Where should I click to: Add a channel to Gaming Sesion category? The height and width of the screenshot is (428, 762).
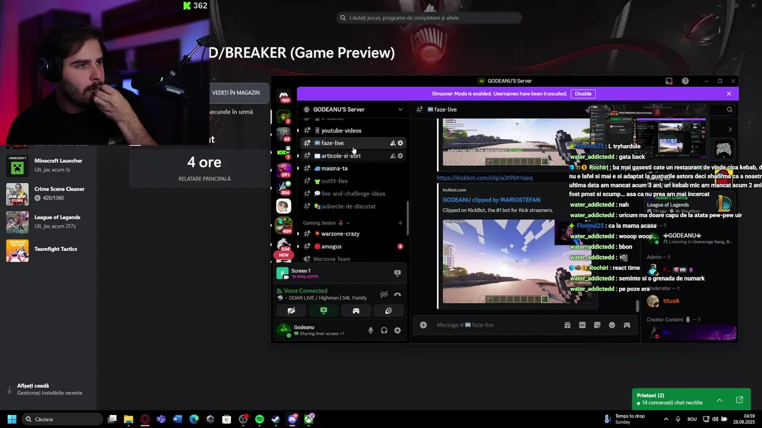(x=400, y=223)
